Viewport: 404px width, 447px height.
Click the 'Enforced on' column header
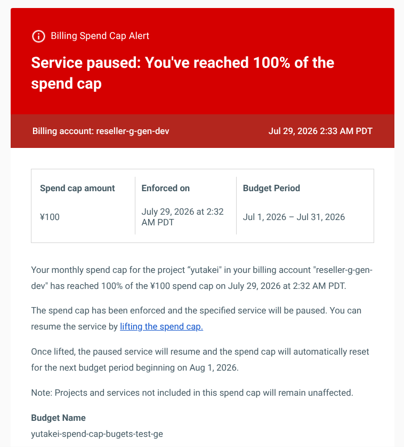166,188
